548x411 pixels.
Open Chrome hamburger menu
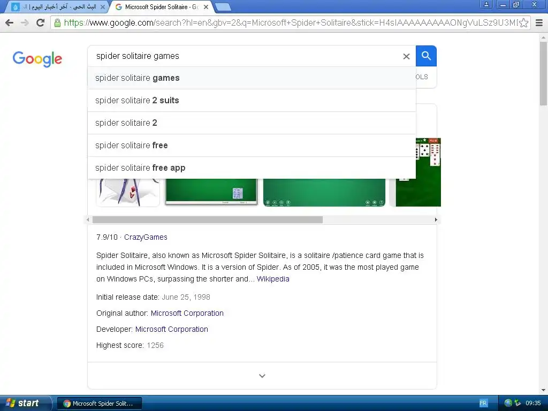pos(539,22)
